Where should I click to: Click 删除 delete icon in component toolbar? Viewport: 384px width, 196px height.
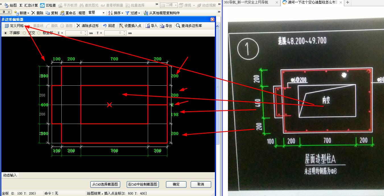pyautogui.click(x=33, y=13)
